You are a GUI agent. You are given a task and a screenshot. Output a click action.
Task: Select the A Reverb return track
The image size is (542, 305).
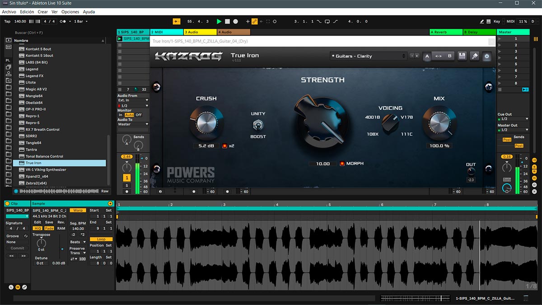(x=446, y=32)
